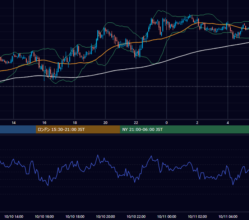This screenshot has height=220, width=249.
Task: Click the 10/10 16:00 date label
Action: click(x=44, y=216)
